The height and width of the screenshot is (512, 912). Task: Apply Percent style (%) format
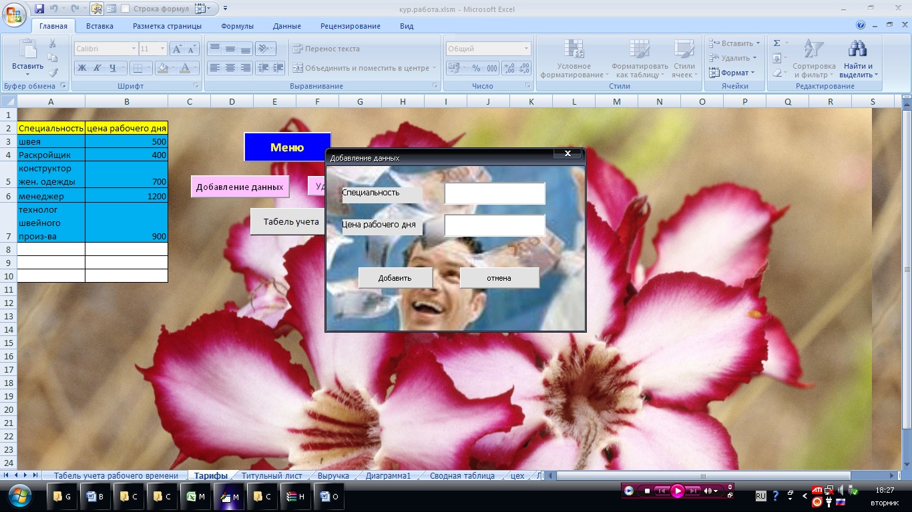(477, 68)
